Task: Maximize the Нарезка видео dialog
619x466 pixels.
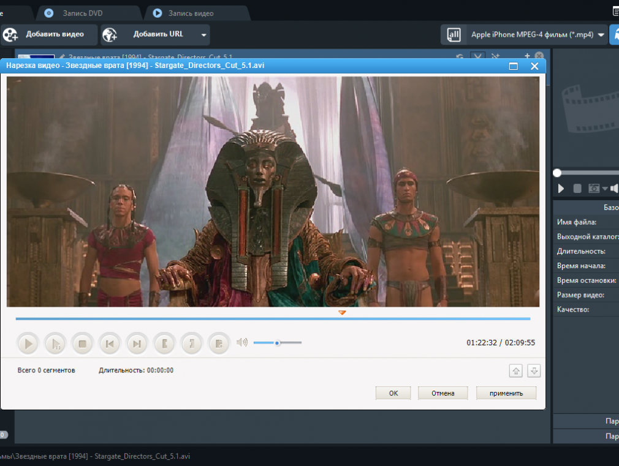Action: click(x=513, y=66)
